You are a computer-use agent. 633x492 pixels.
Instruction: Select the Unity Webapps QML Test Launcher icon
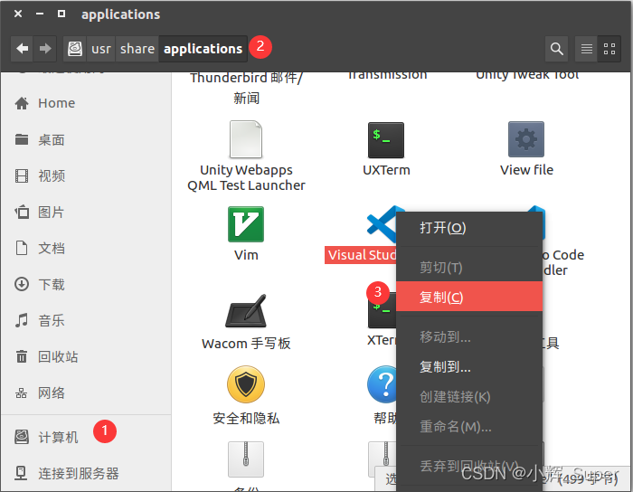[246, 139]
